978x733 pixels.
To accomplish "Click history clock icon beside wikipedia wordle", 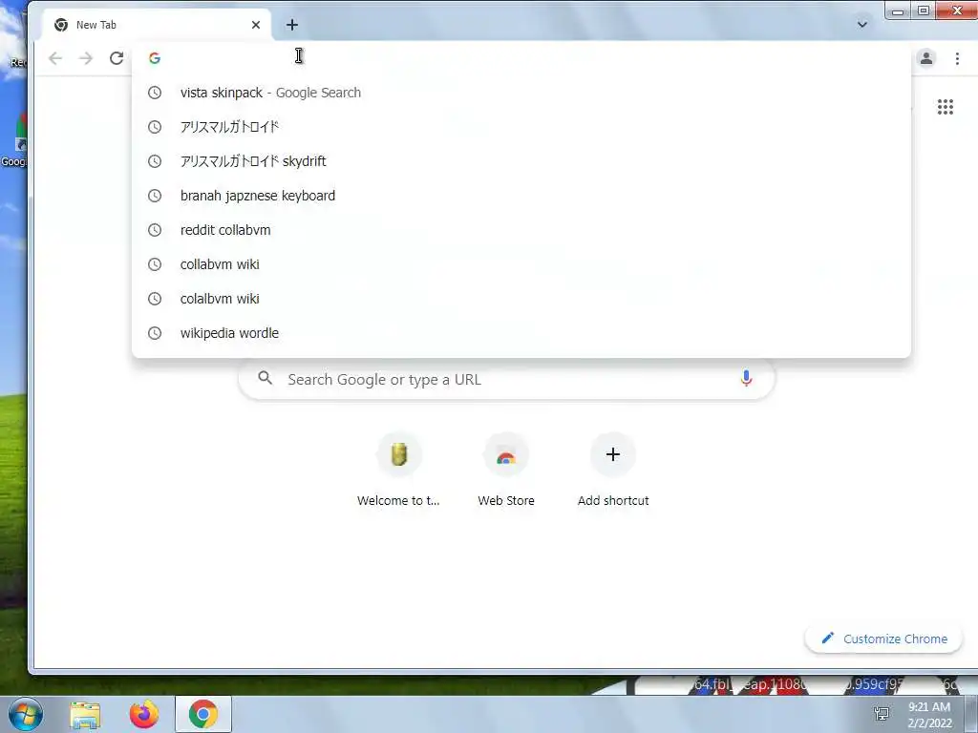I will point(155,333).
